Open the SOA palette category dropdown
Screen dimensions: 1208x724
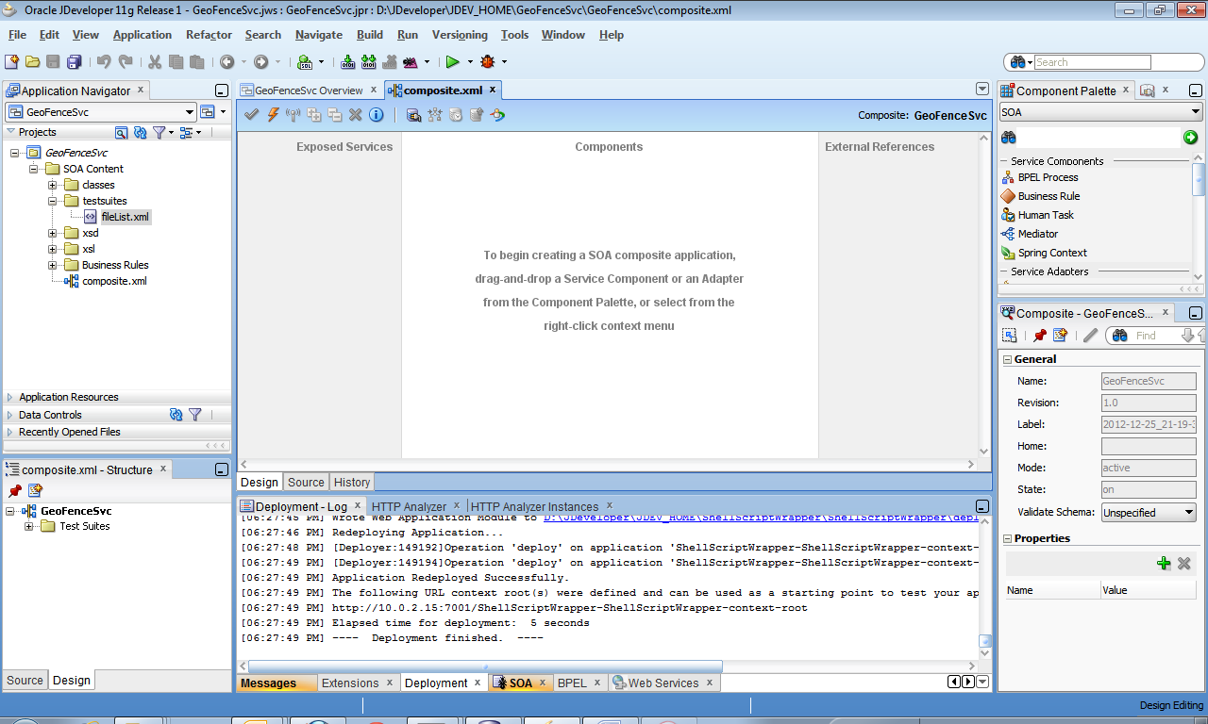[1100, 112]
